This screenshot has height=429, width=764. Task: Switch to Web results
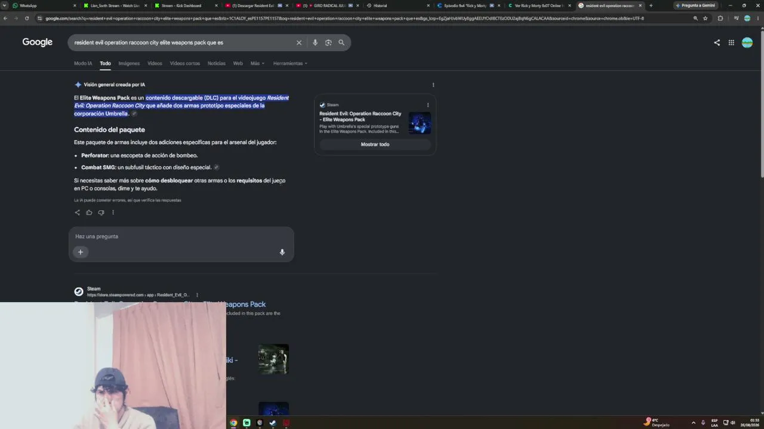pyautogui.click(x=238, y=63)
